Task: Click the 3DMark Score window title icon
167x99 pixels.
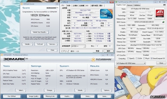Action: tap(22, 4)
